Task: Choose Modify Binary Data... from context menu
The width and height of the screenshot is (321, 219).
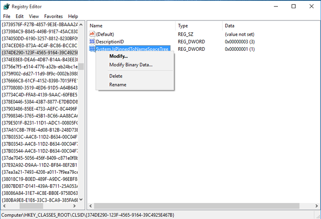Action: coord(135,65)
